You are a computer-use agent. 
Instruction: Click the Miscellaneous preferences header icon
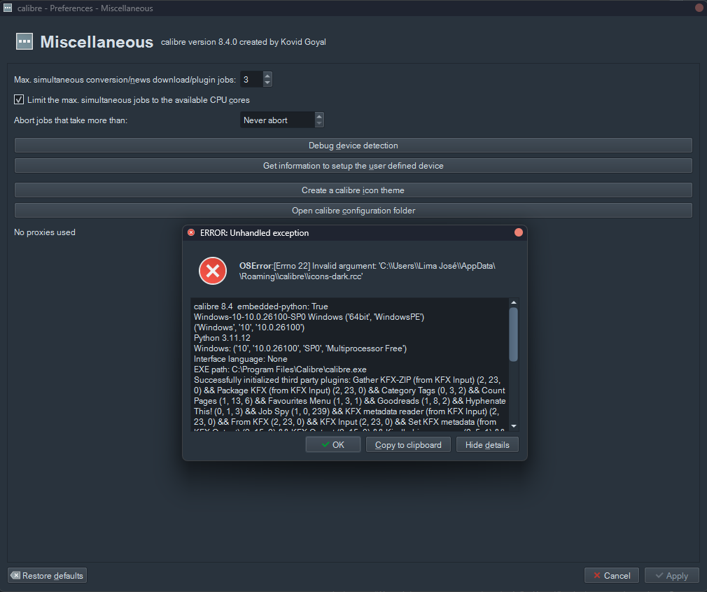(24, 41)
